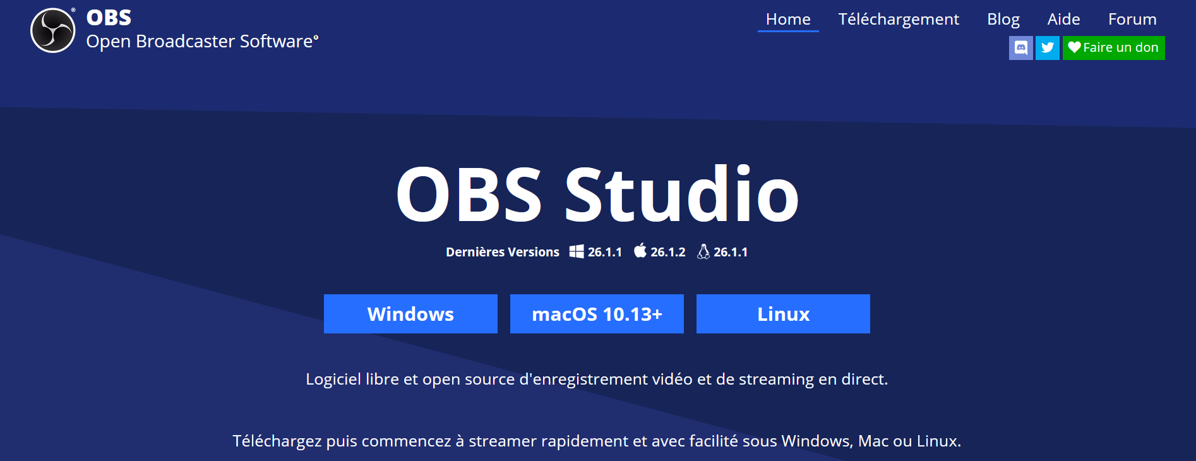Click the Dernières Versions label
Viewport: 1196px width, 461px height.
coord(503,252)
